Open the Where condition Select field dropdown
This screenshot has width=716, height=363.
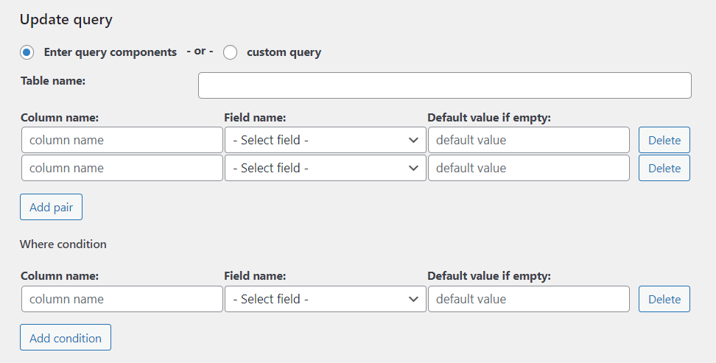click(325, 299)
